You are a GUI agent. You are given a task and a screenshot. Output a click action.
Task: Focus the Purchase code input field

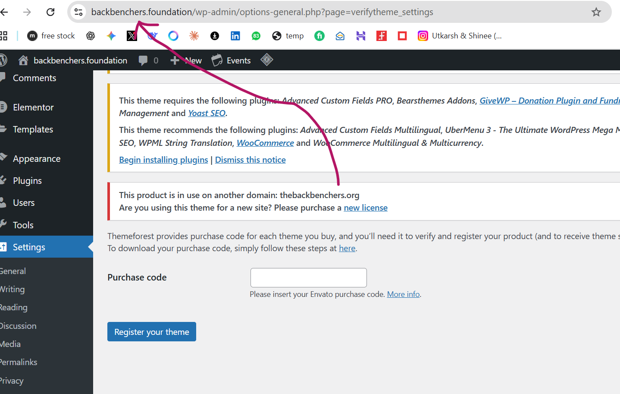point(309,277)
